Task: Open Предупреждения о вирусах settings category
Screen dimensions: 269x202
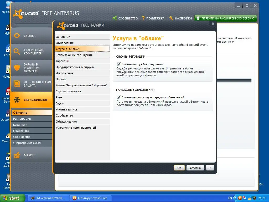Action: point(82,67)
